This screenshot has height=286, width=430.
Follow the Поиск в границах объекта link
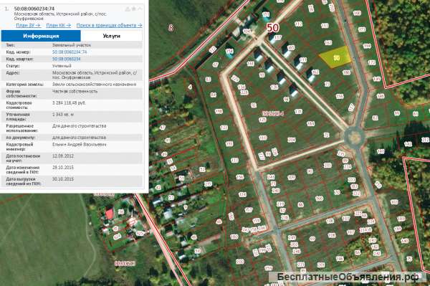(109, 25)
